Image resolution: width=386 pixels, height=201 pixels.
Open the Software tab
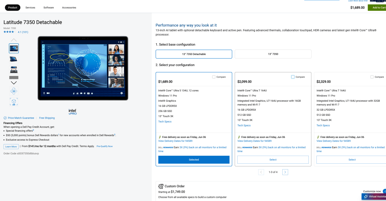click(49, 7)
